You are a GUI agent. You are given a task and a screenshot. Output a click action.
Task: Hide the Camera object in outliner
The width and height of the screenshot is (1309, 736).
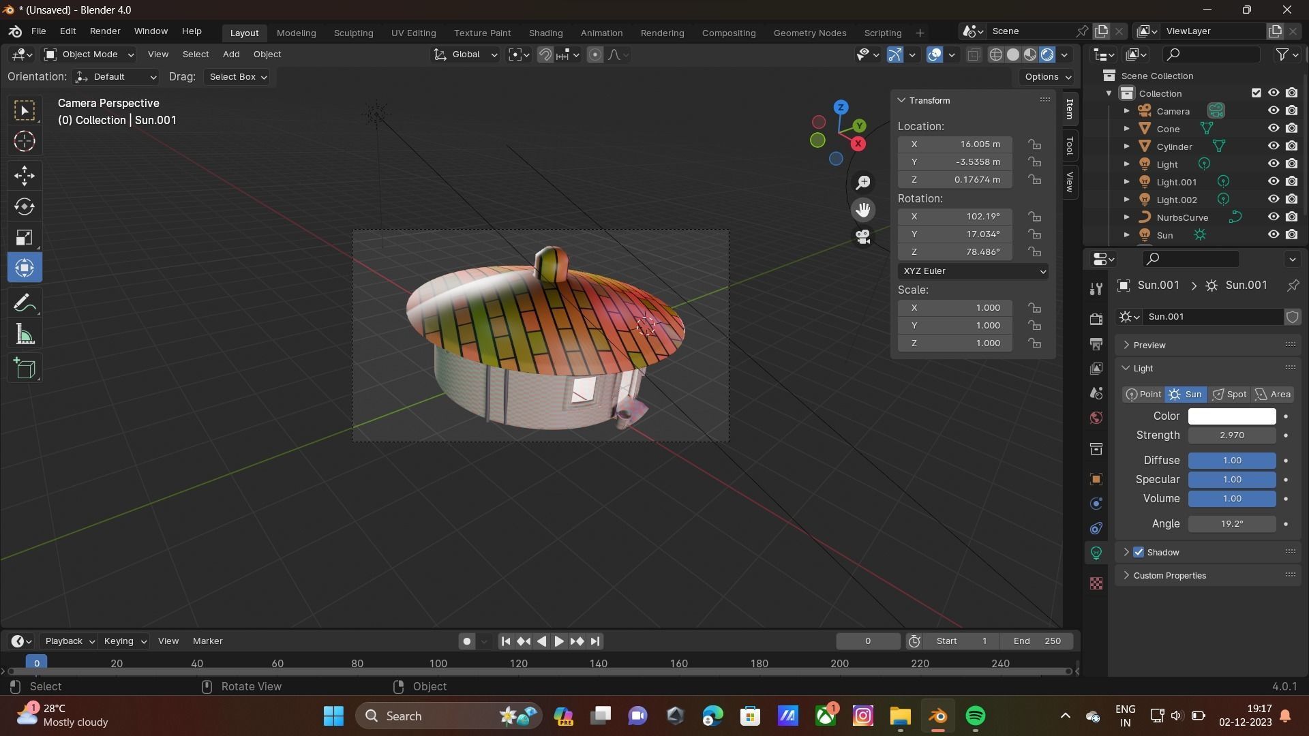coord(1273,110)
